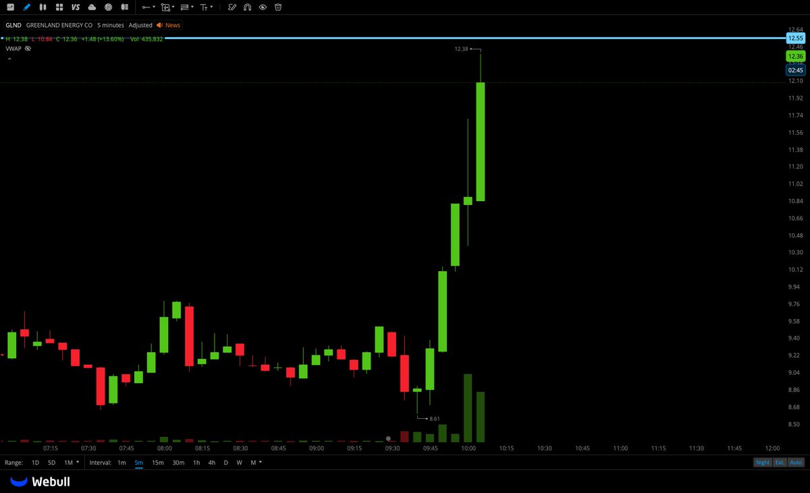Enable Ext. trading hours display
This screenshot has height=493, width=810.
point(780,463)
